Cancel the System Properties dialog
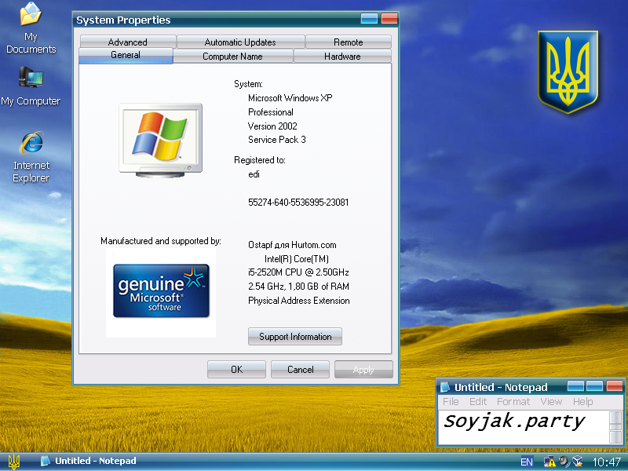628x471 pixels. point(301,369)
